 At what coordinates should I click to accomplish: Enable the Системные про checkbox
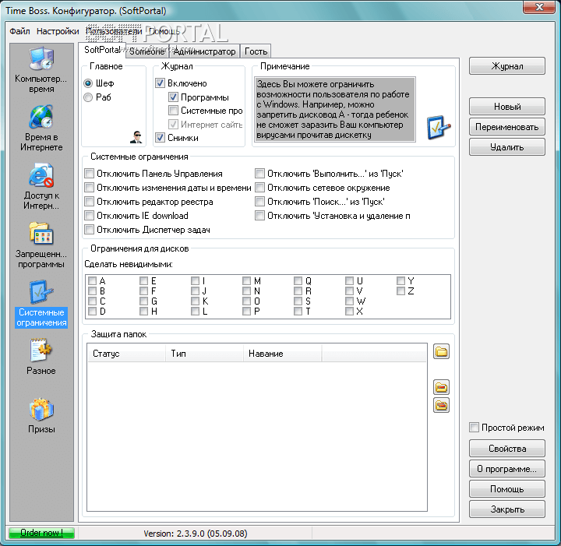coord(173,111)
